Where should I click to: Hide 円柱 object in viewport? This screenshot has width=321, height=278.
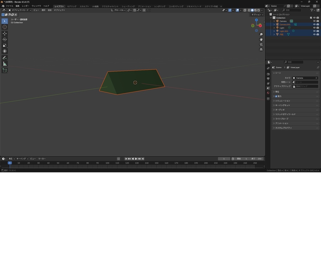tap(314, 34)
